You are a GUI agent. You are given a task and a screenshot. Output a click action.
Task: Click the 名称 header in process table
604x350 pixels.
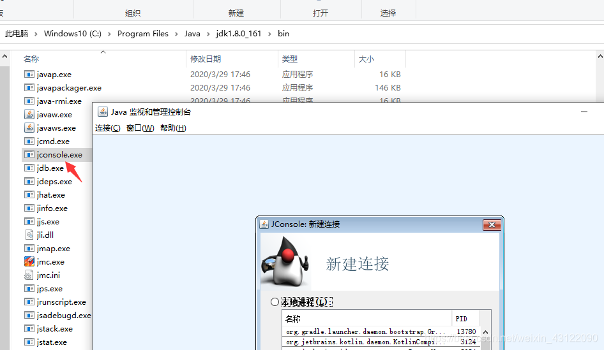293,319
